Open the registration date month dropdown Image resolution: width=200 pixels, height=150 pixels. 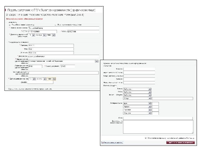coord(41,35)
